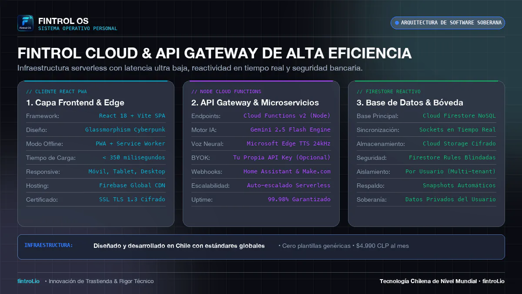Click the Cloud Storage Cifrado value
522x294 pixels.
459,144
